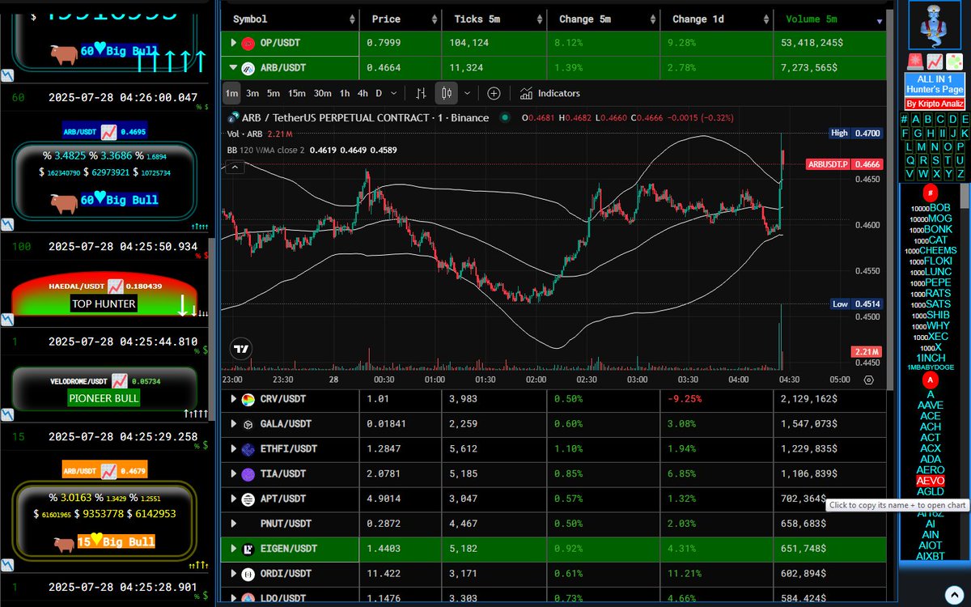
Task: Click the ARB/USDT coin logo in table
Action: point(248,68)
